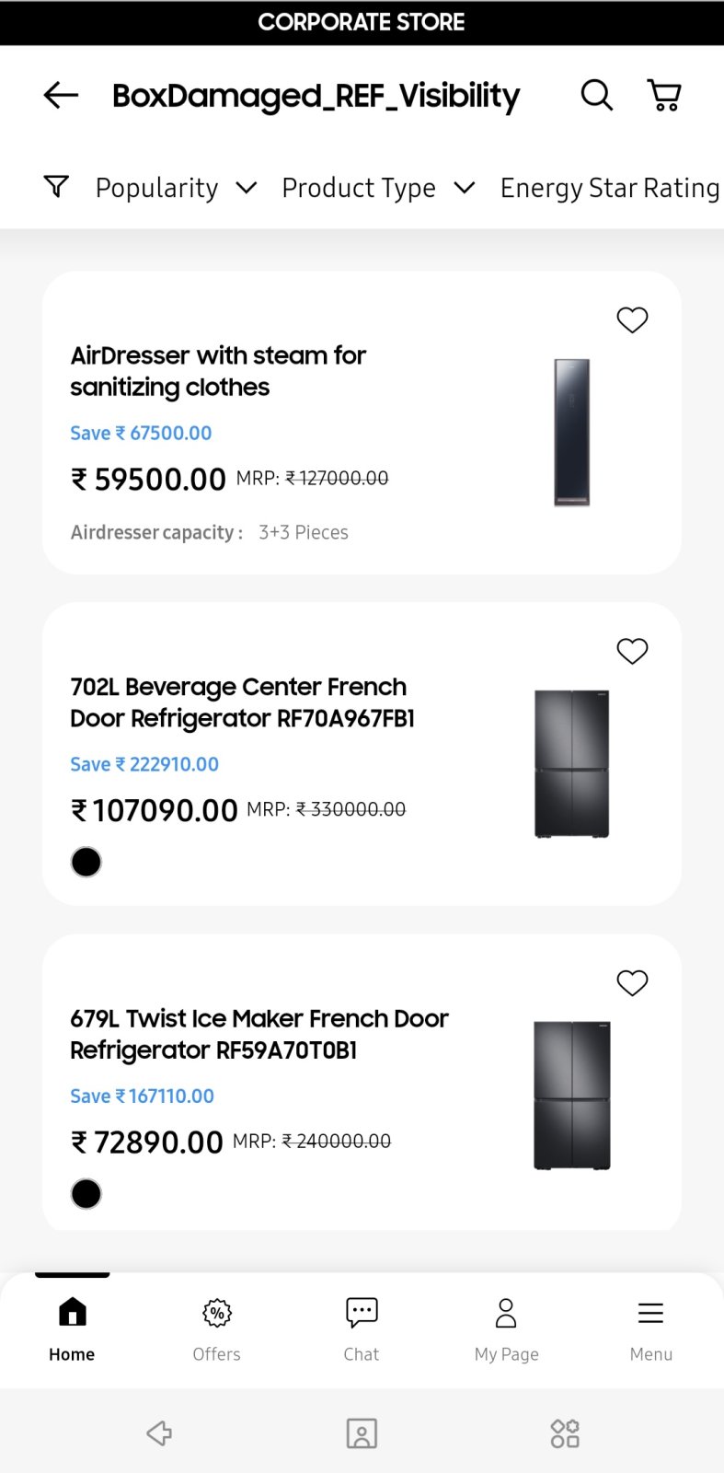Viewport: 724px width, 1473px height.
Task: Open the Chat tab
Action: (362, 1328)
